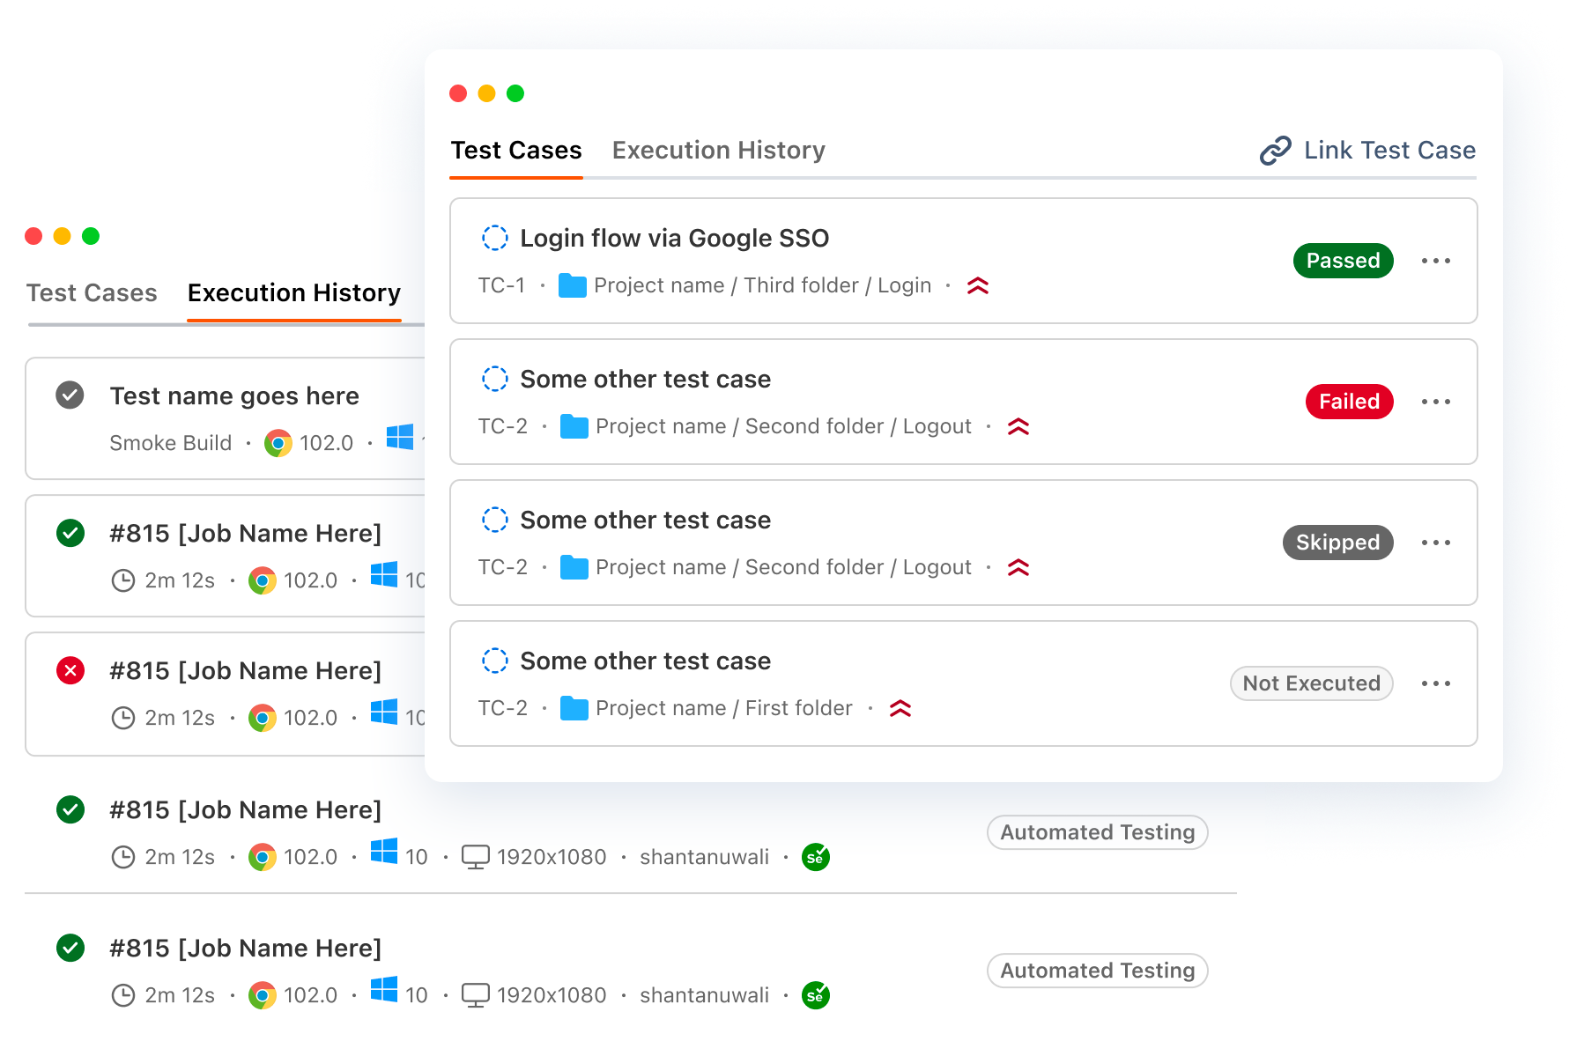Click red failed status icon for job #815
Image resolution: width=1570 pixels, height=1056 pixels.
(70, 671)
